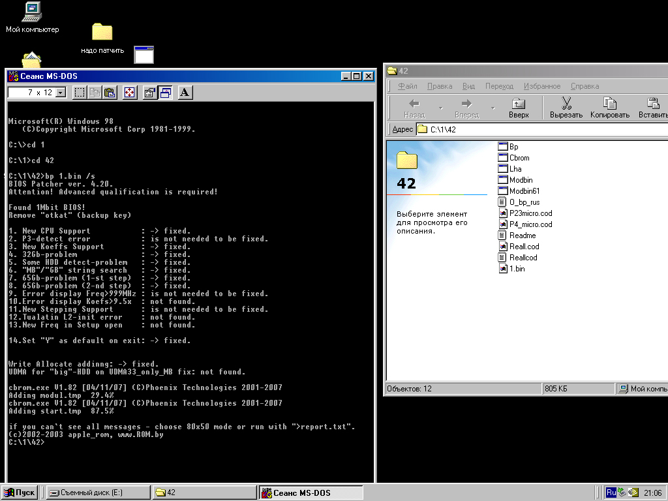Click the Копировать icon in Explorer
The height and width of the screenshot is (501, 668).
pyautogui.click(x=609, y=104)
